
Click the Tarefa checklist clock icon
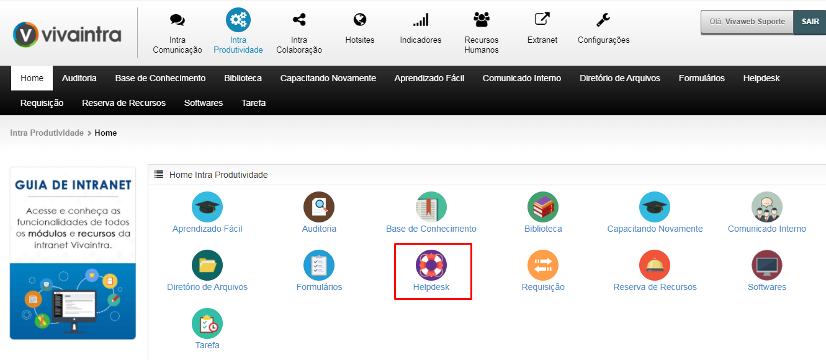207,323
